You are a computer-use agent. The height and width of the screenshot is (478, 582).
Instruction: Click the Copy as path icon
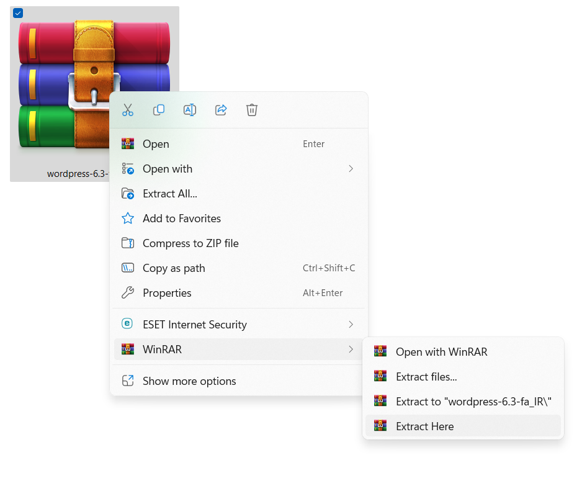click(128, 268)
